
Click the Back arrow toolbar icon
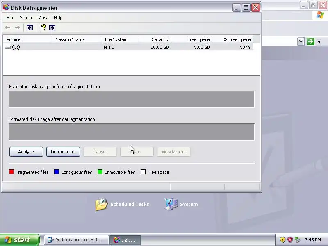click(x=8, y=27)
